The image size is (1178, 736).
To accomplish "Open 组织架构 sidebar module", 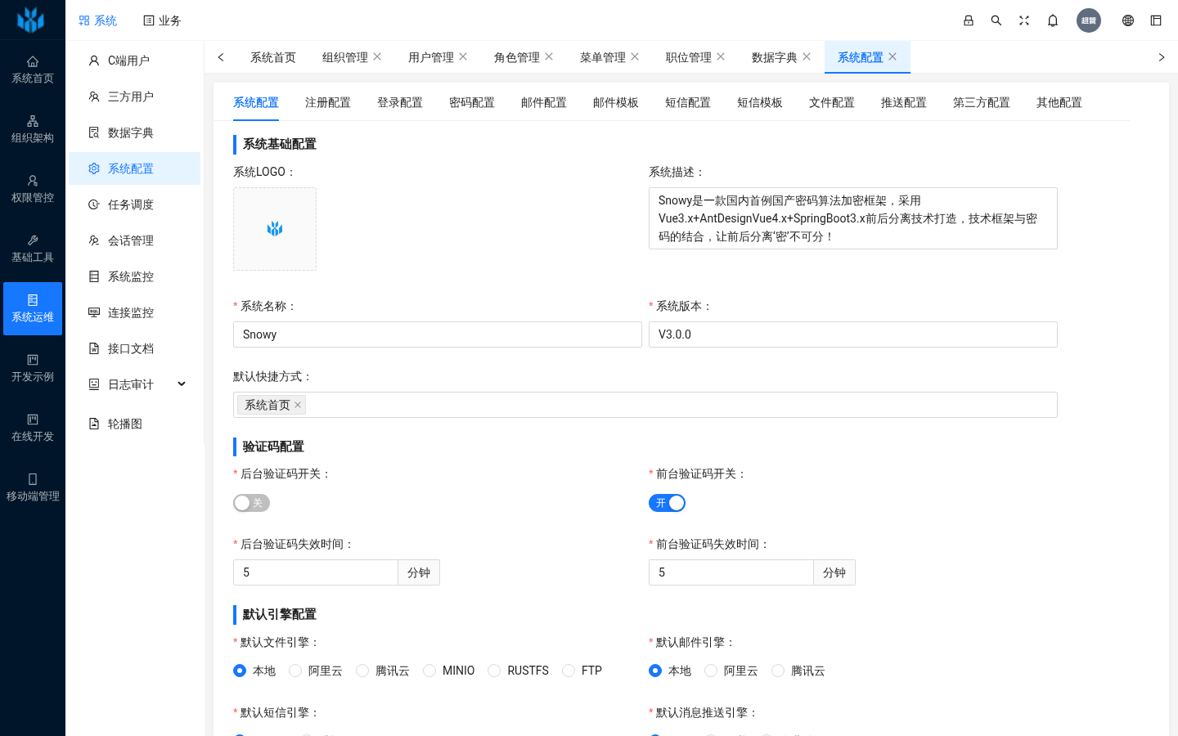I will (33, 129).
